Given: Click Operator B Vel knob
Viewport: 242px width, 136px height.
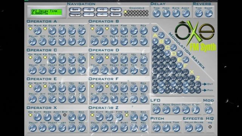Looking at the screenshot, I should point(134,31).
